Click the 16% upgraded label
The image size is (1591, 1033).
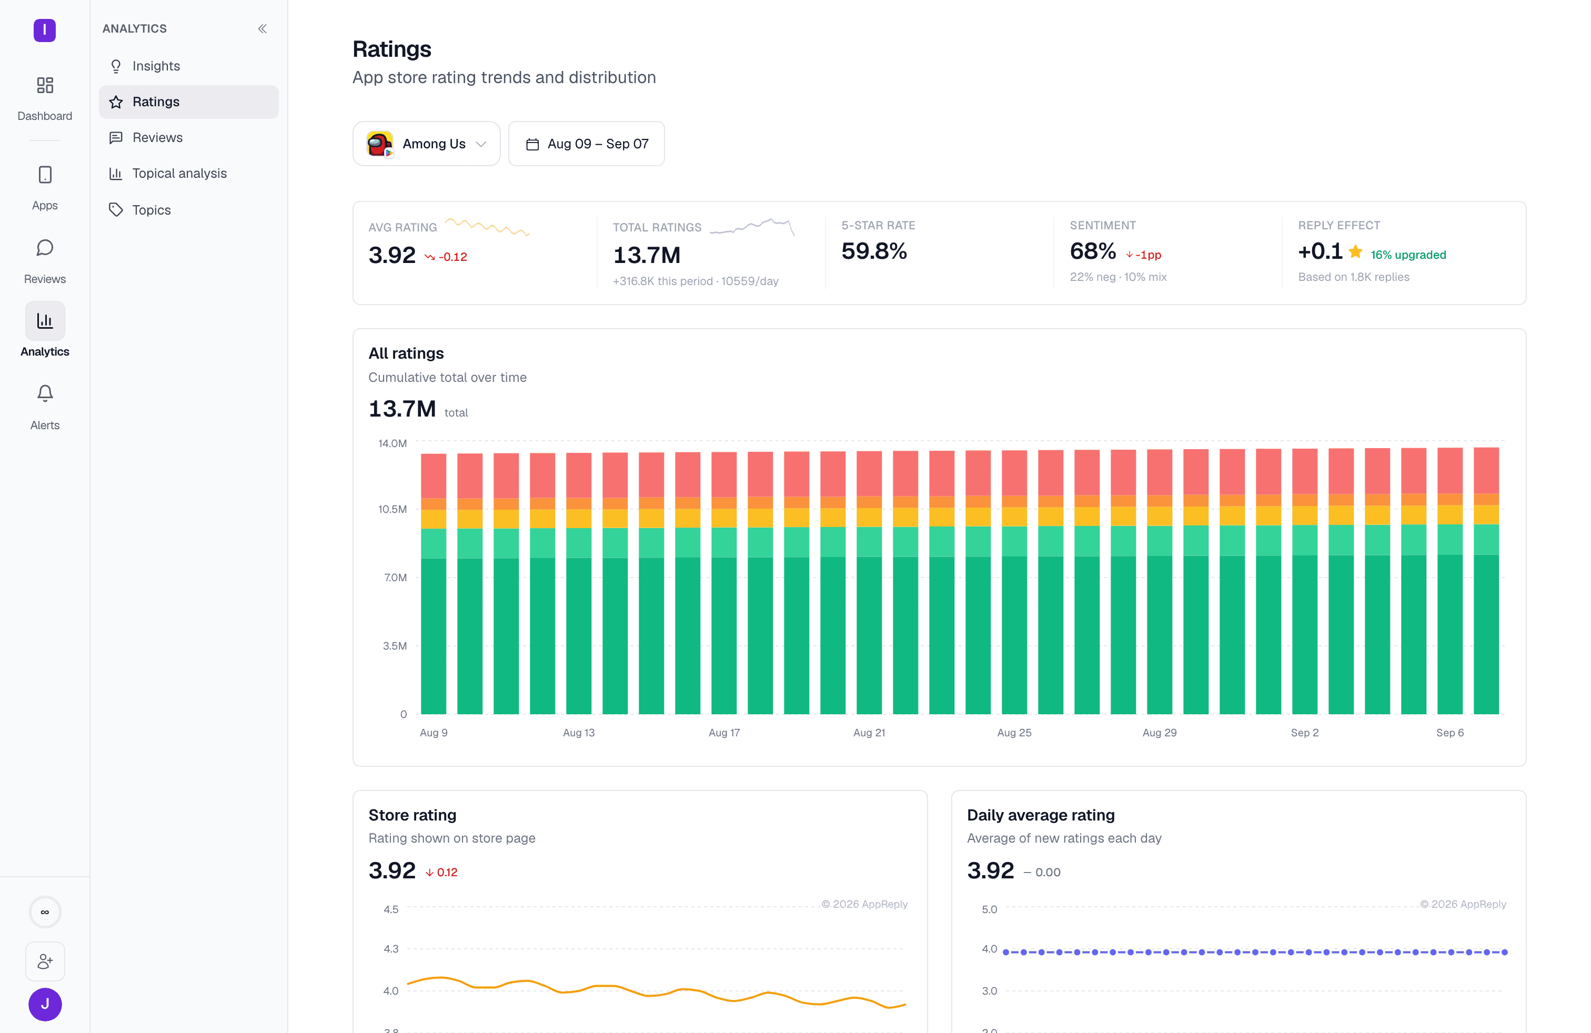coord(1408,255)
